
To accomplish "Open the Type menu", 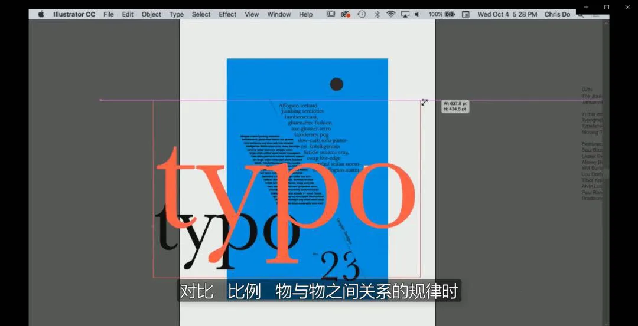I will point(176,14).
